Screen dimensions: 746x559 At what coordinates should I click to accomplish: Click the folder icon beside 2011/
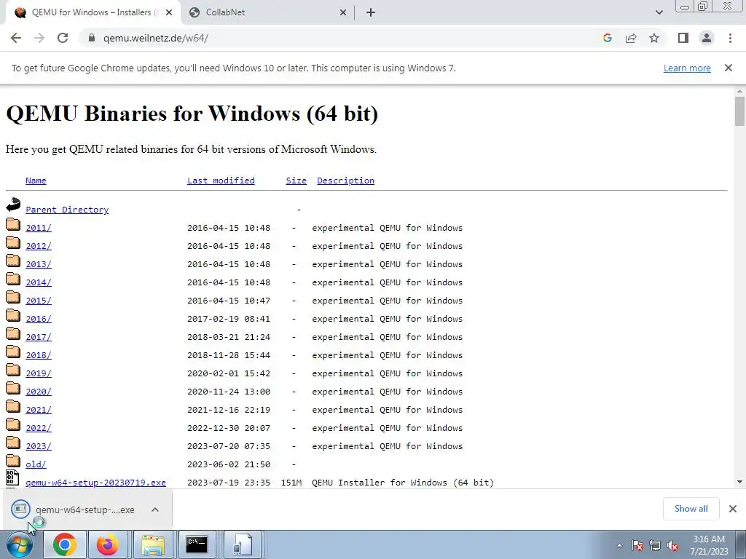point(13,224)
